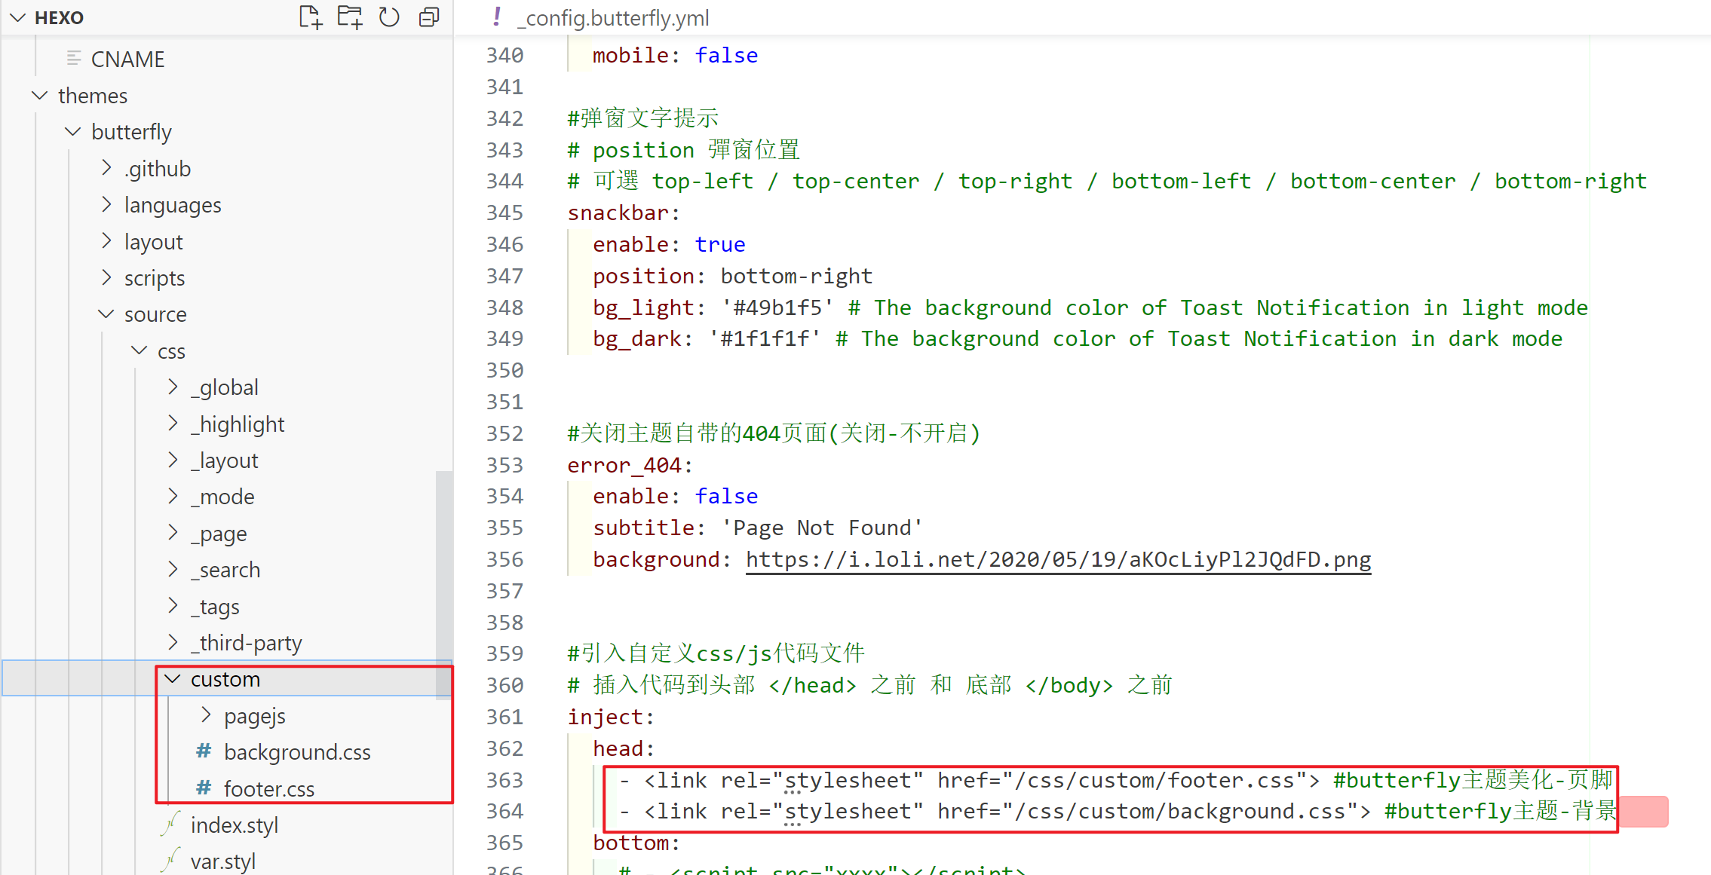
Task: Expand the pagejs folder
Action: point(206,715)
